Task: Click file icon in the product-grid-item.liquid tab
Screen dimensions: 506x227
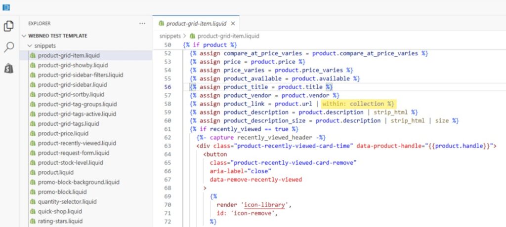Action: click(x=161, y=23)
